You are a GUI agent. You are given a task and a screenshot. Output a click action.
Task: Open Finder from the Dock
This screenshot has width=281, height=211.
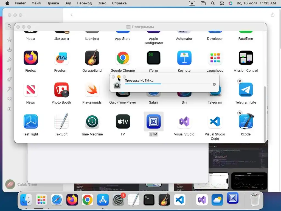[26, 200]
